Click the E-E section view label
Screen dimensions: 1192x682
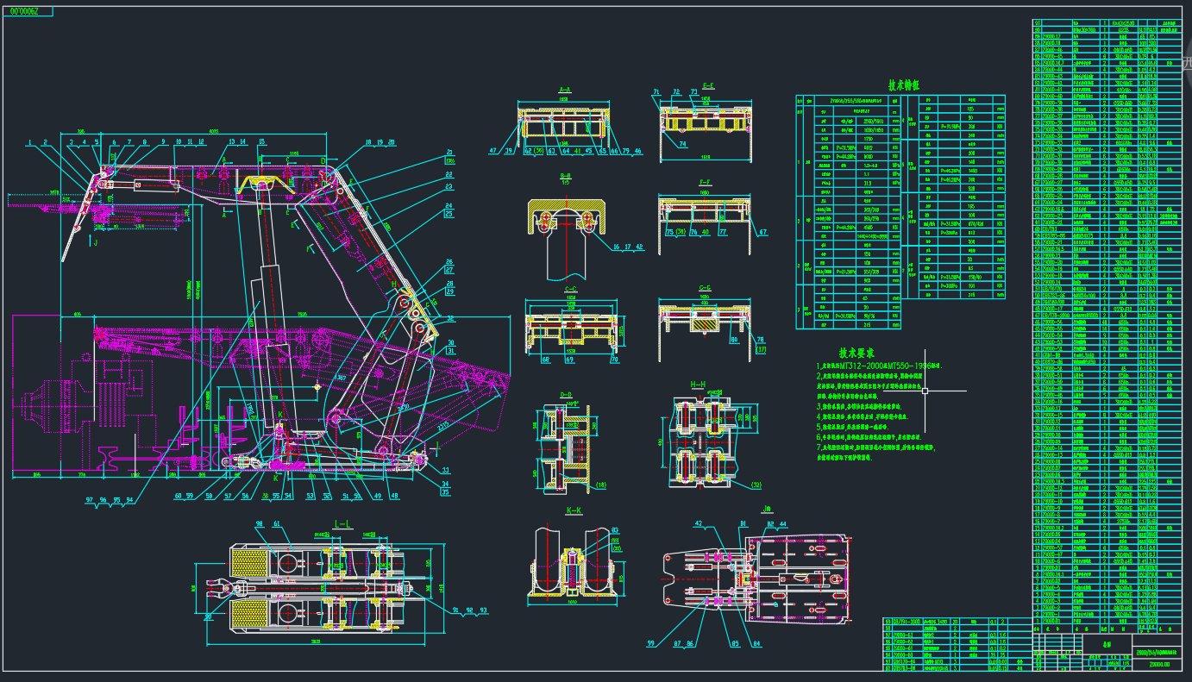[x=707, y=85]
